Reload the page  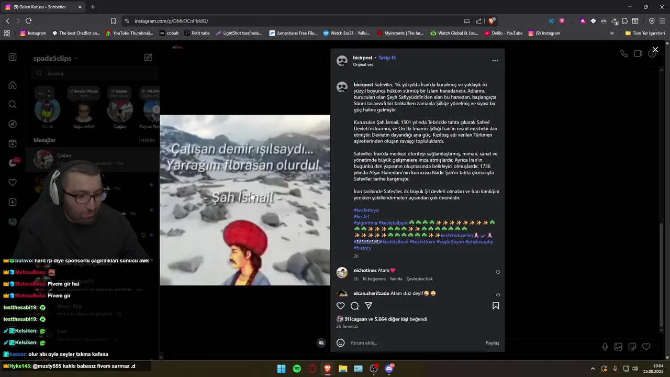click(x=28, y=21)
